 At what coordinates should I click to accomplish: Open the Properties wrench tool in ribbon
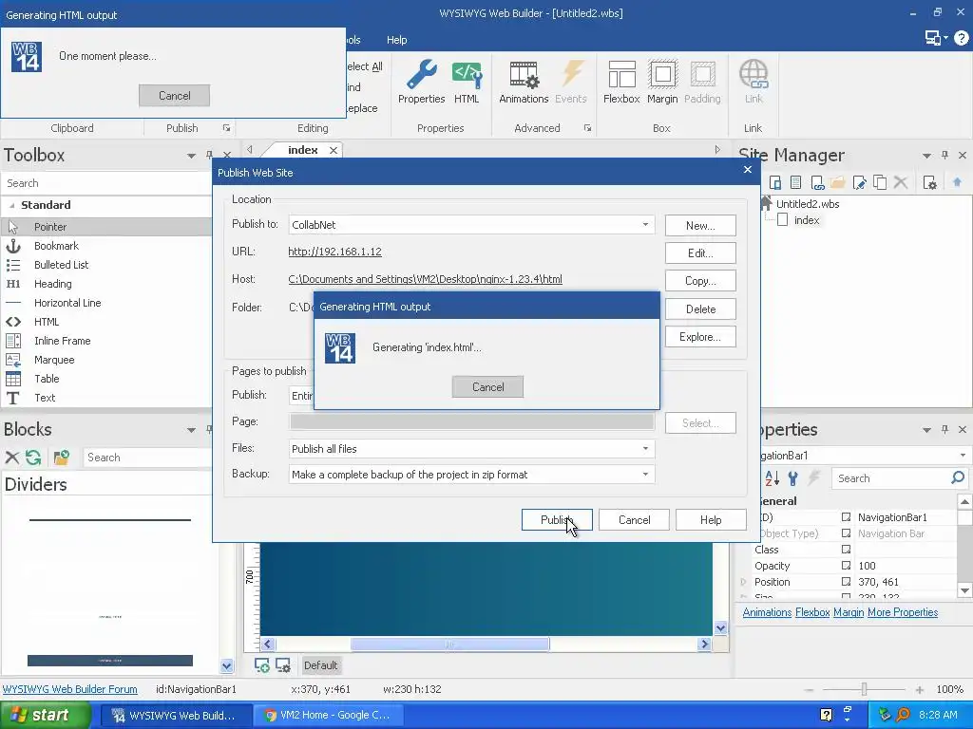click(x=421, y=82)
